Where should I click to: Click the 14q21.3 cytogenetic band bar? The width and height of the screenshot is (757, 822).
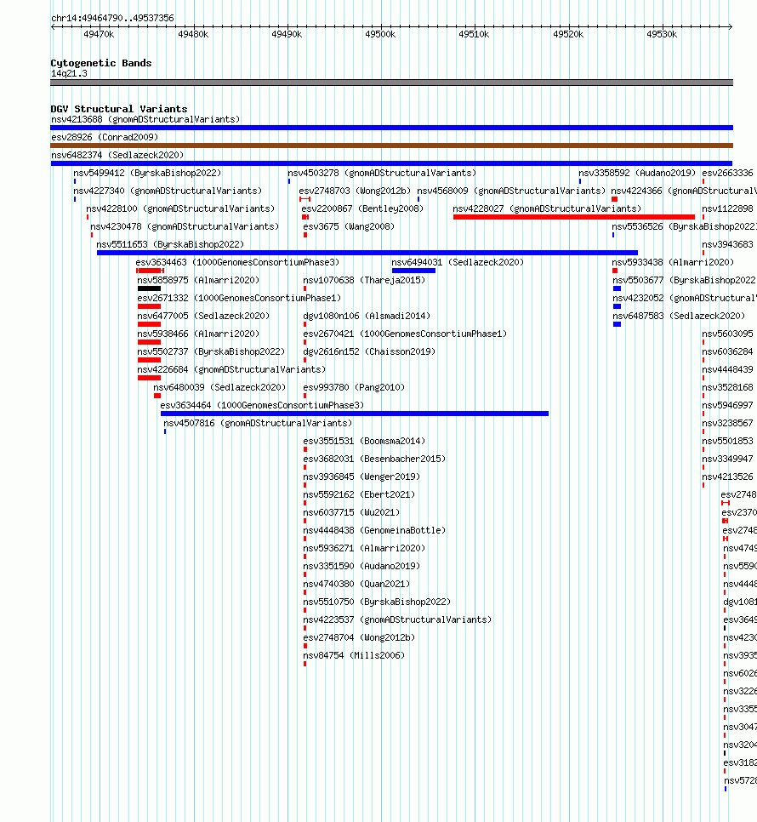pyautogui.click(x=392, y=83)
